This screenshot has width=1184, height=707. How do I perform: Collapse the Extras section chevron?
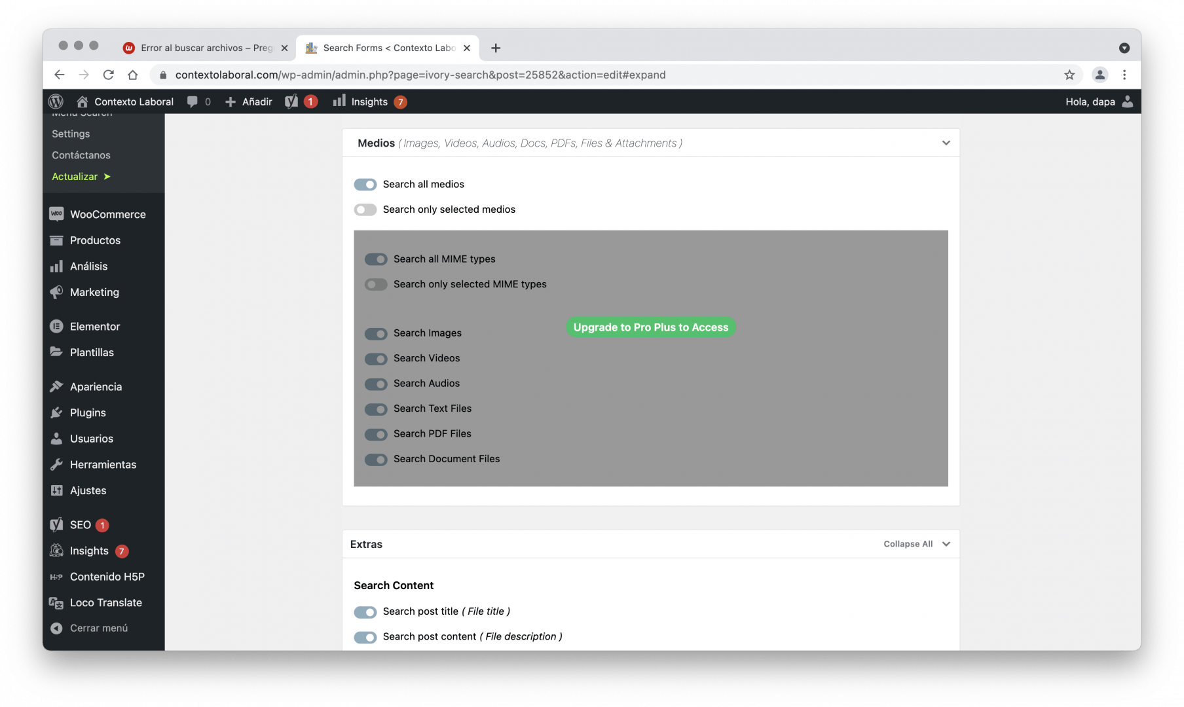(946, 544)
